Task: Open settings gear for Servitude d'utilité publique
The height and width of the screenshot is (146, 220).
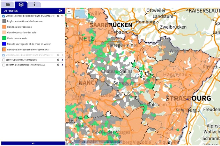Action: click(x=58, y=60)
